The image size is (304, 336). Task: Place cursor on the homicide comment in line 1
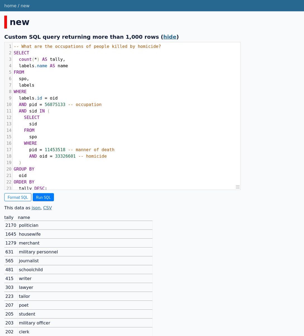(87, 46)
